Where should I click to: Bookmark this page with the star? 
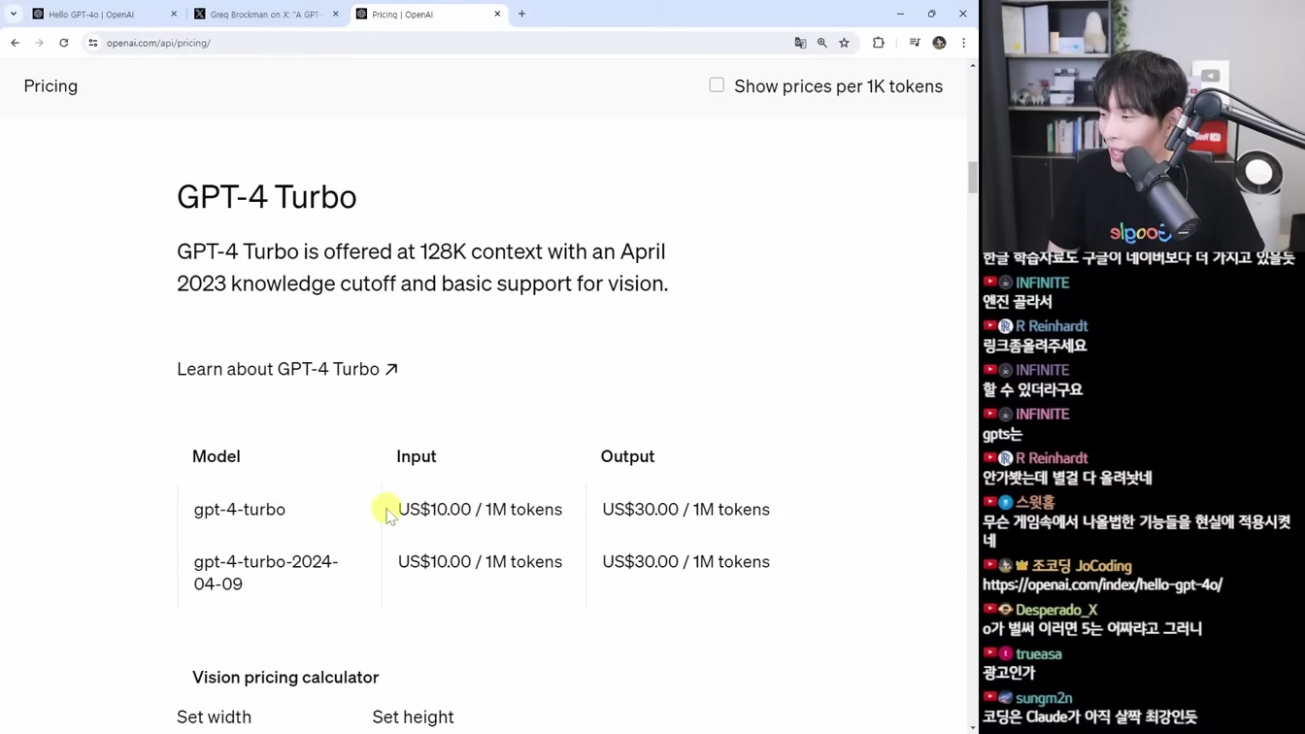(845, 43)
